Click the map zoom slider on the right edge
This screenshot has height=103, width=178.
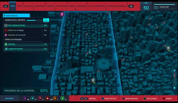(x=175, y=79)
